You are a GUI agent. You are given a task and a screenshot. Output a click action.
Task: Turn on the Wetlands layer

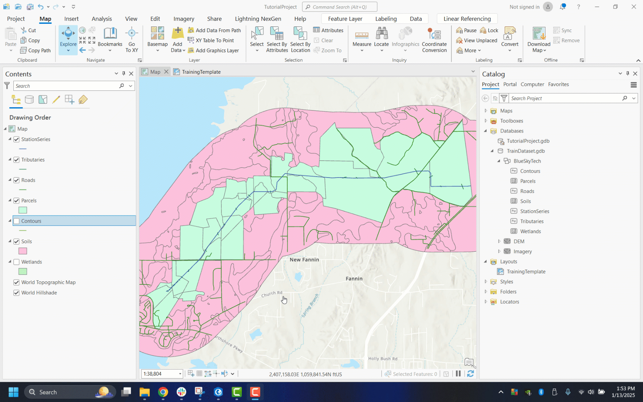[16, 262]
